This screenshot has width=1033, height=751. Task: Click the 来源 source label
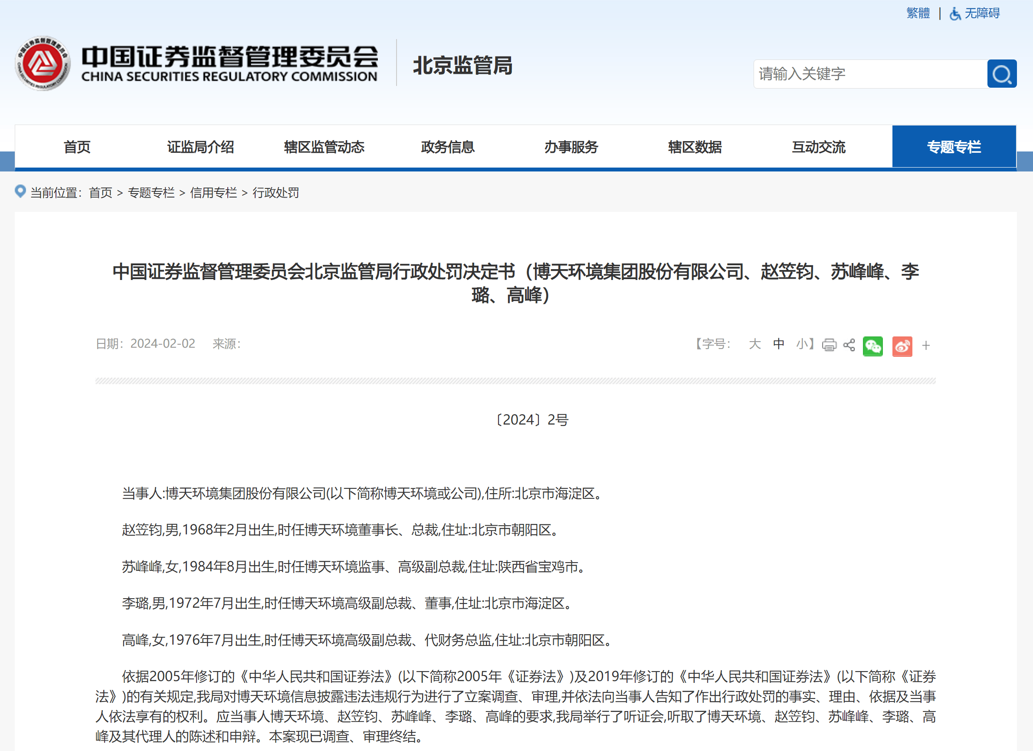226,344
